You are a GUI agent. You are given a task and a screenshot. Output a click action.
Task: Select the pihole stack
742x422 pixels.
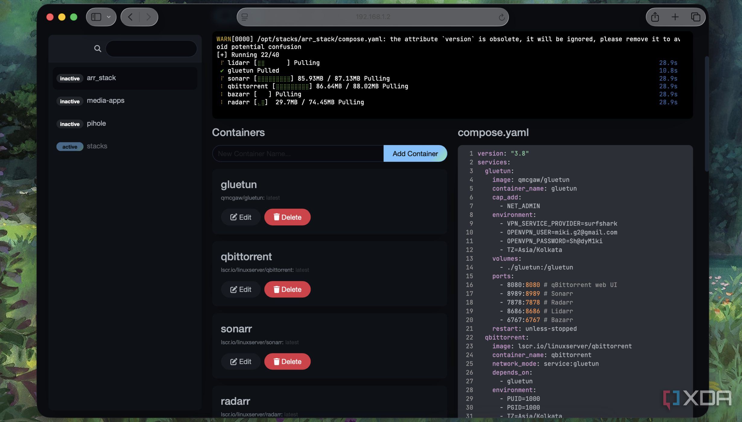(x=125, y=124)
